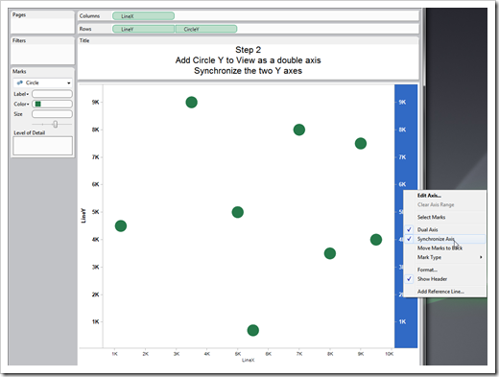Select Move Marks to Back
The height and width of the screenshot is (377, 499).
(x=440, y=248)
